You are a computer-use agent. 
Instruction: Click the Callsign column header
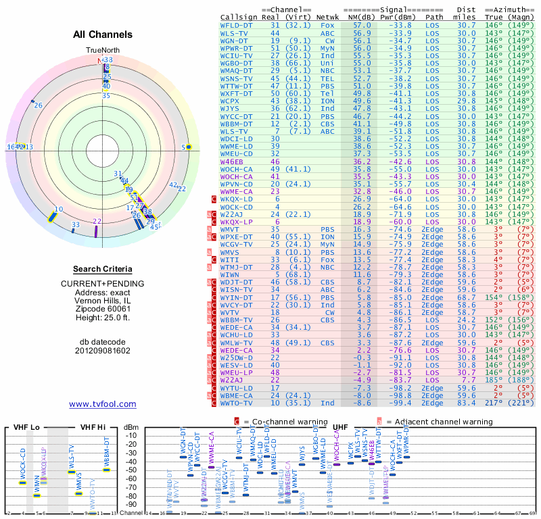(239, 17)
